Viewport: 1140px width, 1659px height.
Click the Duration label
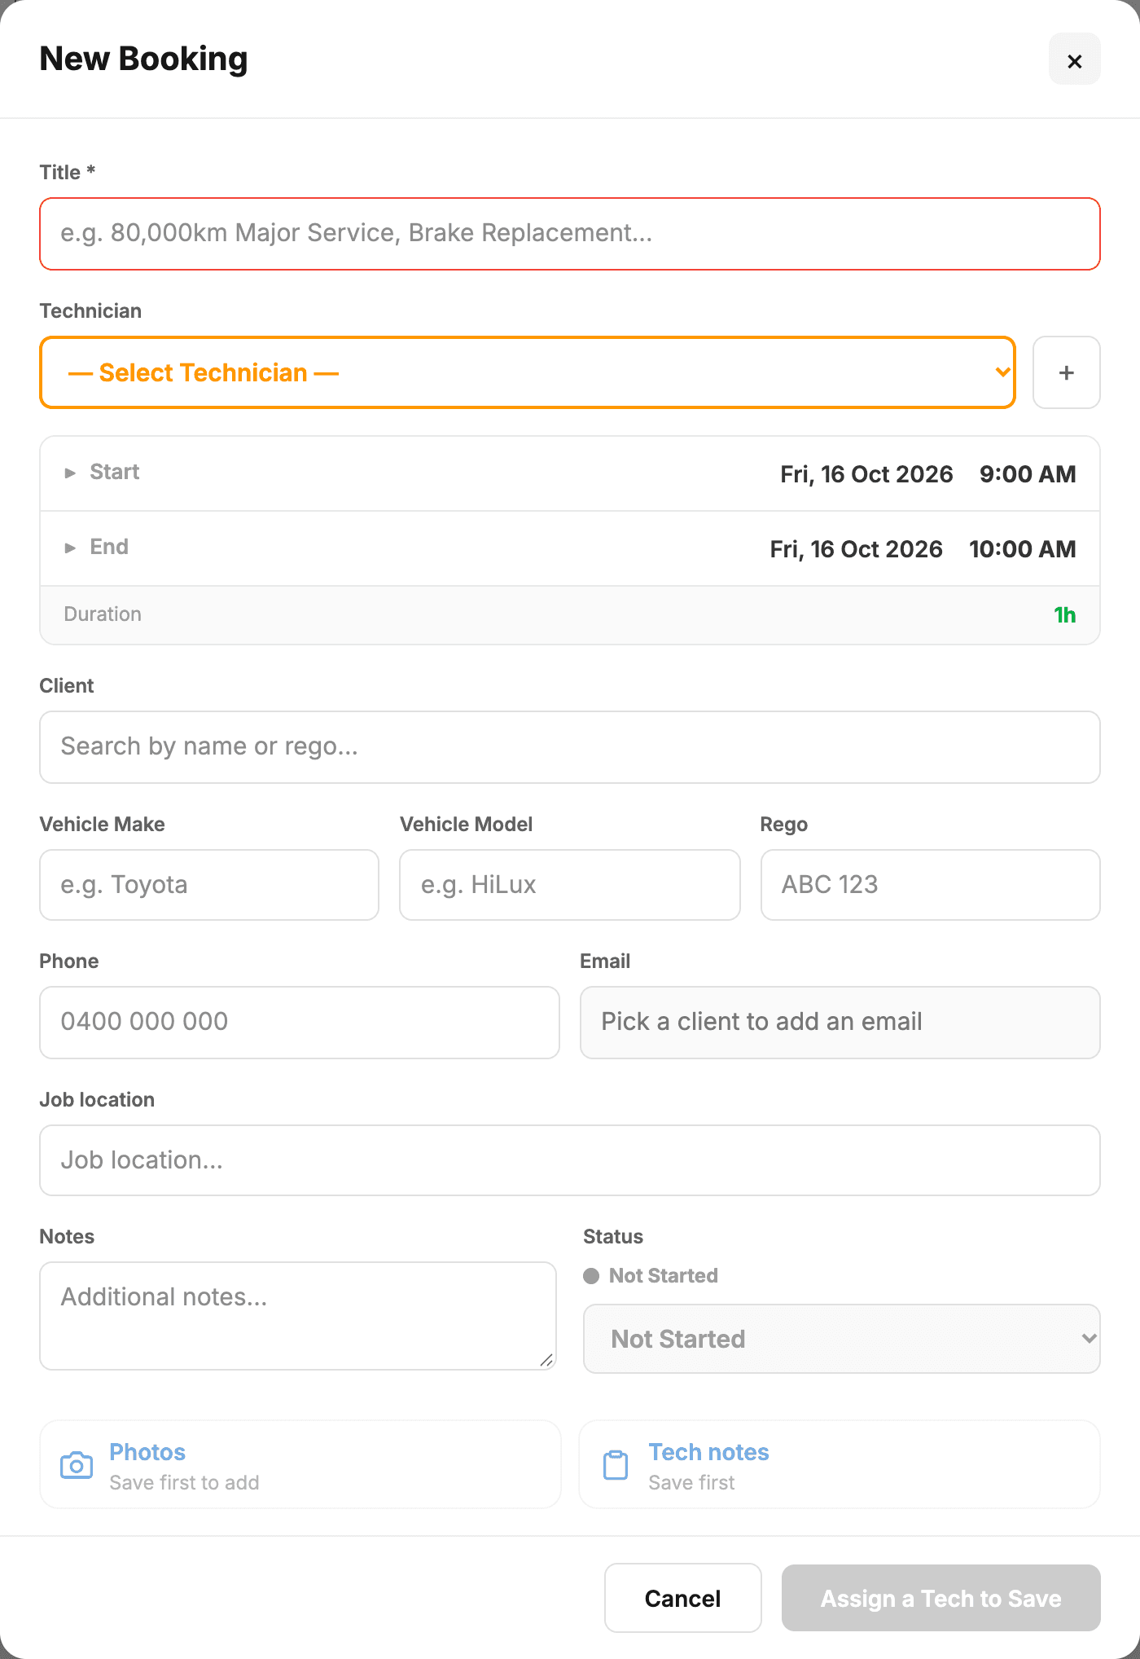(x=103, y=614)
